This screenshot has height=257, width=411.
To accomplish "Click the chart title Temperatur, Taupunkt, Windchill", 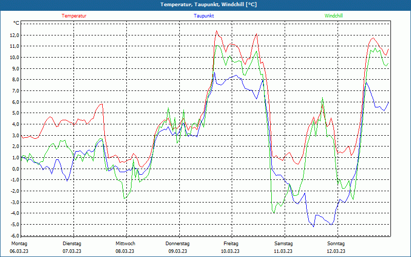I will 209,5.
